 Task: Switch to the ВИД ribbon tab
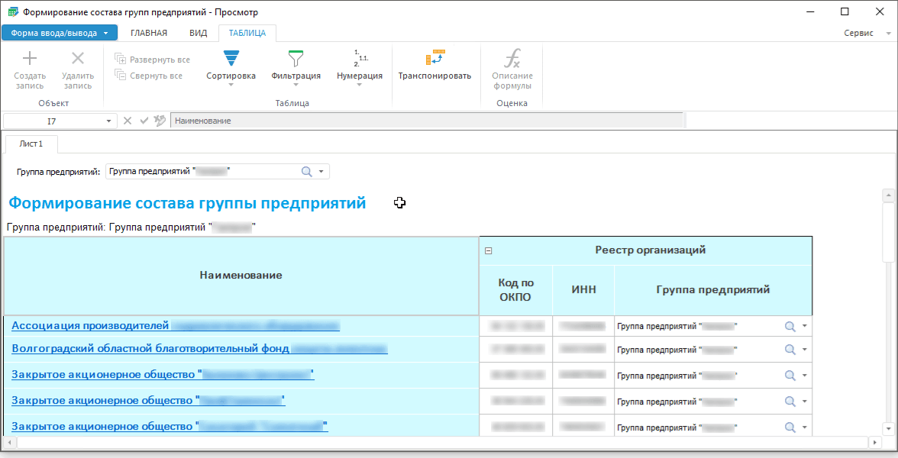[x=199, y=33]
